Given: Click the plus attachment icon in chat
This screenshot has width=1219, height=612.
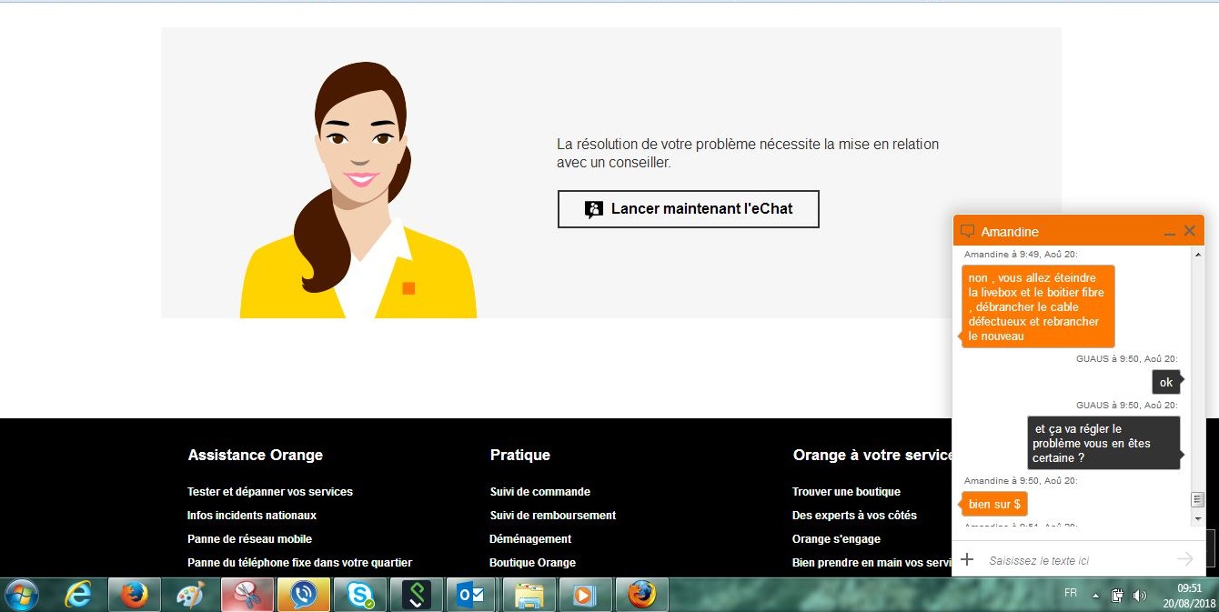Looking at the screenshot, I should [967, 560].
